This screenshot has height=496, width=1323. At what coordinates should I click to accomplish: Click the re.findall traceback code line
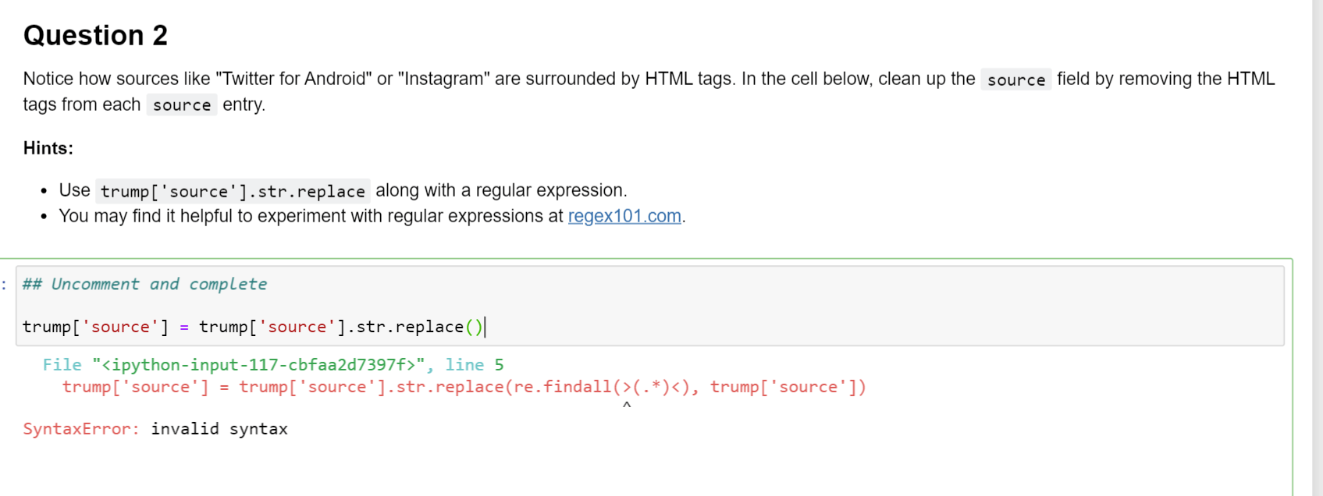464,387
